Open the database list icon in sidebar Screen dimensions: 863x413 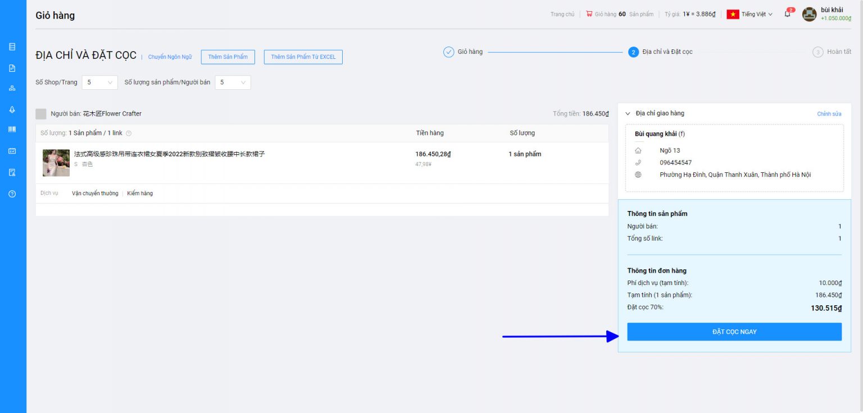coord(12,47)
